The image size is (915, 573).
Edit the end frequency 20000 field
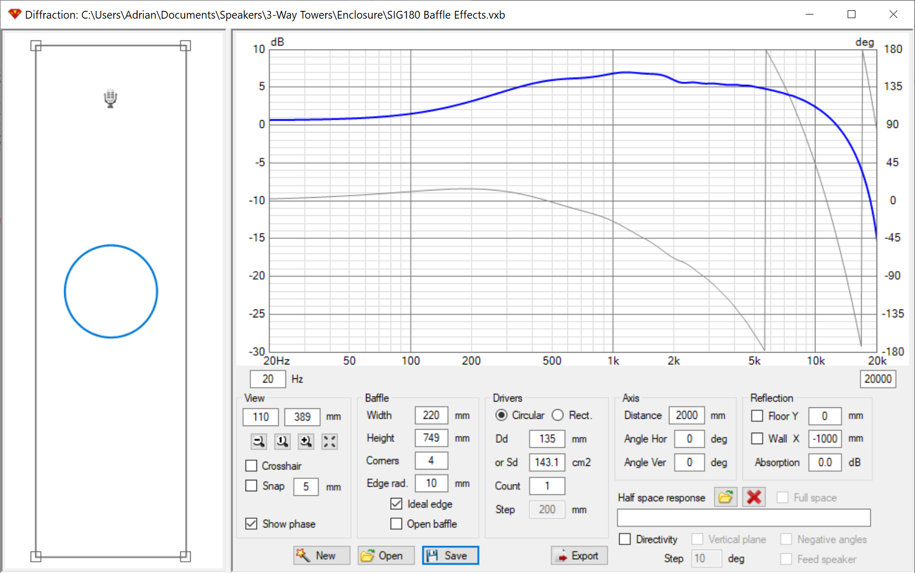point(878,379)
